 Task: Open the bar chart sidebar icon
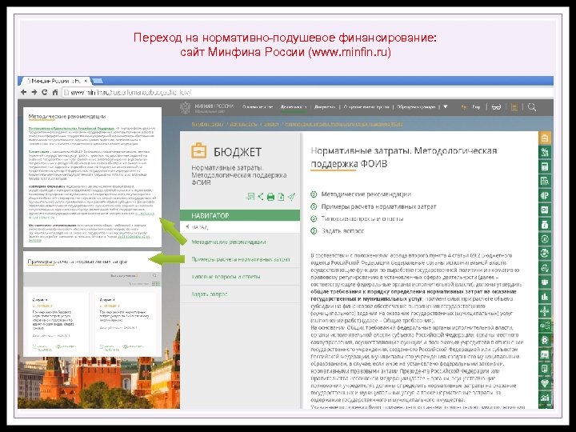[545, 297]
